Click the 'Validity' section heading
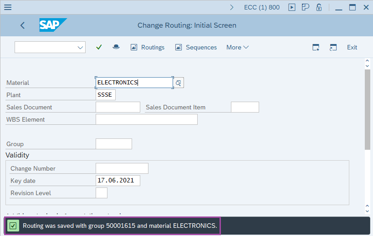Viewport: 373px width, 236px height. click(17, 155)
